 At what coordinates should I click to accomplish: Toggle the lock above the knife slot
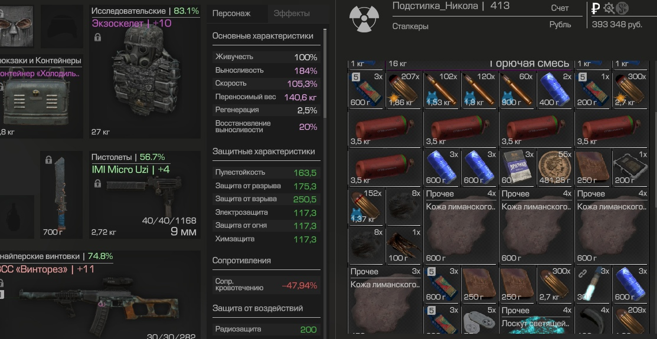point(48,160)
